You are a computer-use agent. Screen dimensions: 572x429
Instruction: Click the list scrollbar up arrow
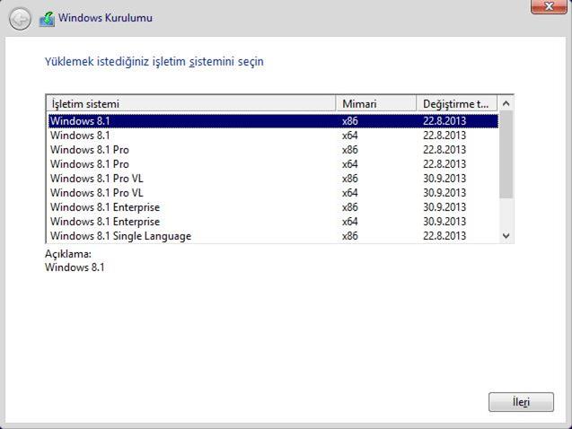(x=506, y=103)
